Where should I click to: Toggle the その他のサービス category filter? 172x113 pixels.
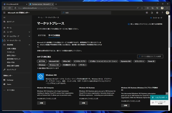coord(69,65)
